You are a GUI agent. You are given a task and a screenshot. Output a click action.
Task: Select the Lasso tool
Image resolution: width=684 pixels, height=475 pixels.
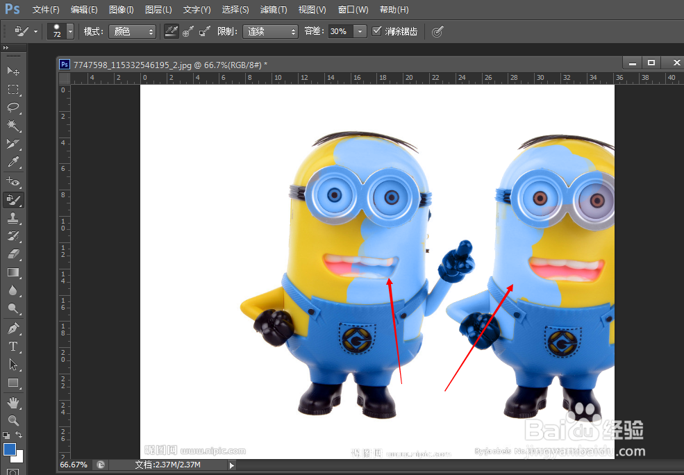tap(13, 108)
